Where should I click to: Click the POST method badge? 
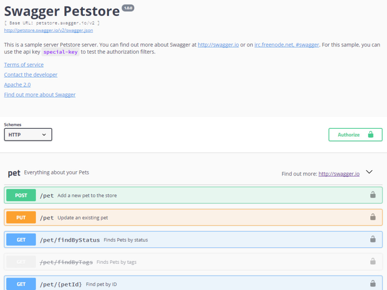click(x=21, y=195)
